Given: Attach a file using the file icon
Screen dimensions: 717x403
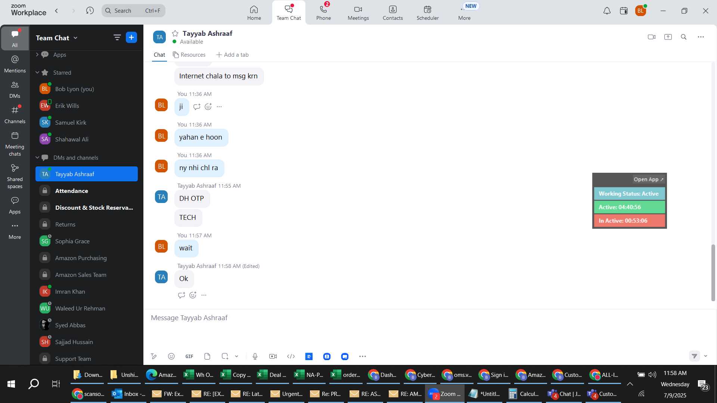Looking at the screenshot, I should coord(207,356).
